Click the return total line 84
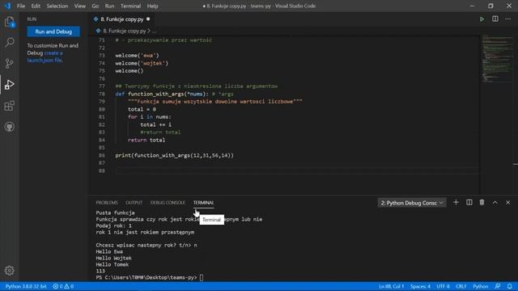Image resolution: width=518 pixels, height=291 pixels. (146, 140)
